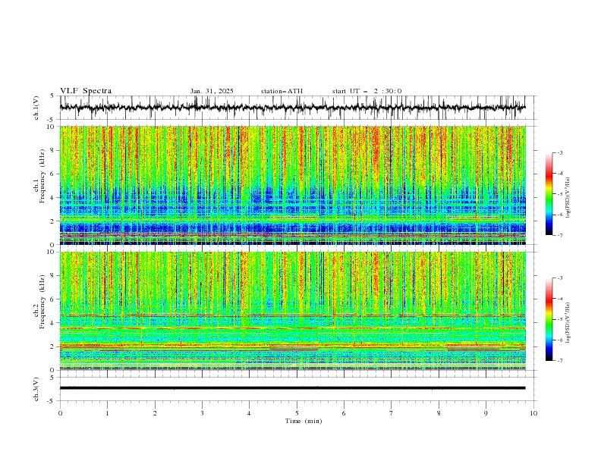Click the ch.1 waveform trace plot
The width and height of the screenshot is (601, 464).
coord(292,108)
